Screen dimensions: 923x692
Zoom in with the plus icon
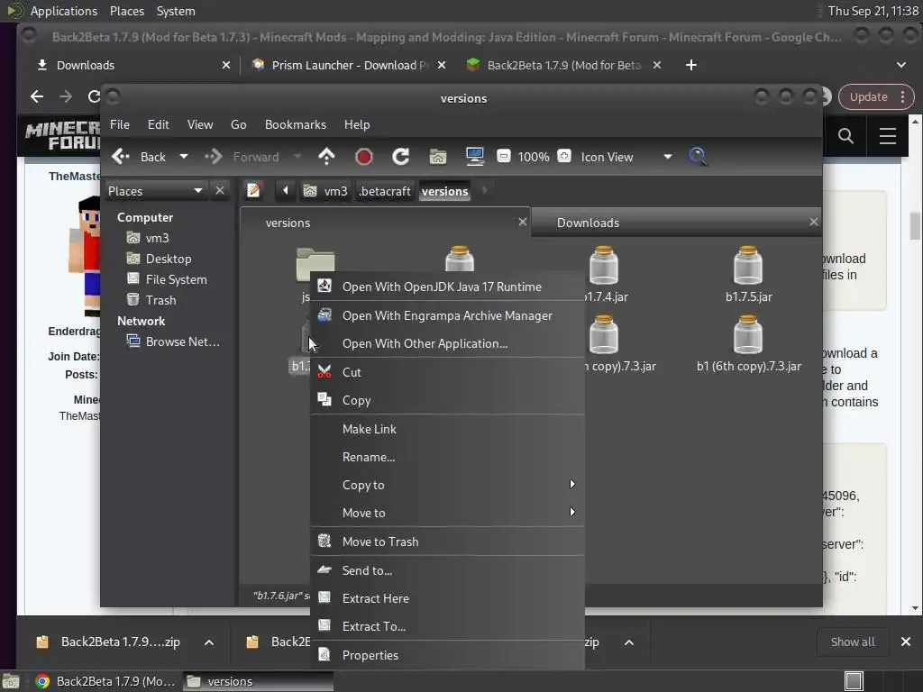[564, 156]
